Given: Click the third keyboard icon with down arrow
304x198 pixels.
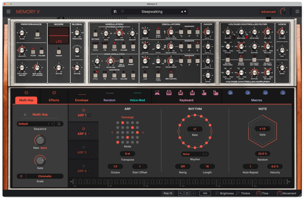Looking at the screenshot, I should (181, 93).
